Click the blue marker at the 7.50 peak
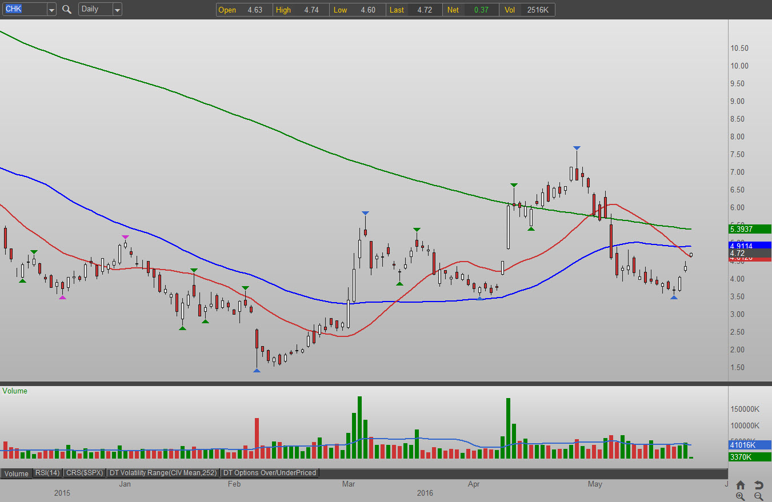 [x=577, y=148]
